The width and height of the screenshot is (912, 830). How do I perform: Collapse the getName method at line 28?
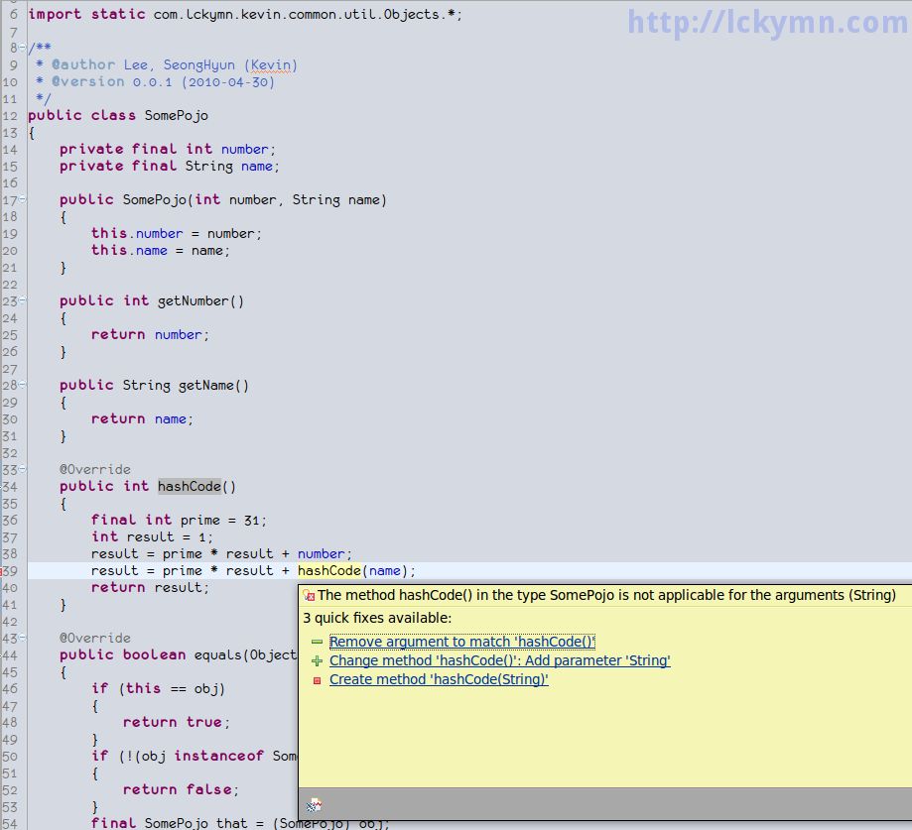[x=22, y=384]
